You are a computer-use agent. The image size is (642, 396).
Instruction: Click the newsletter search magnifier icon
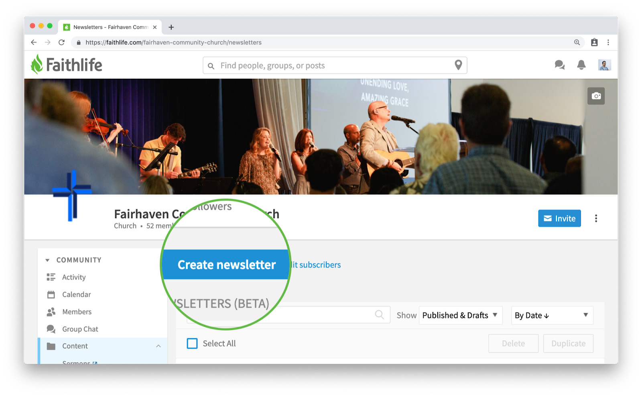[379, 315]
